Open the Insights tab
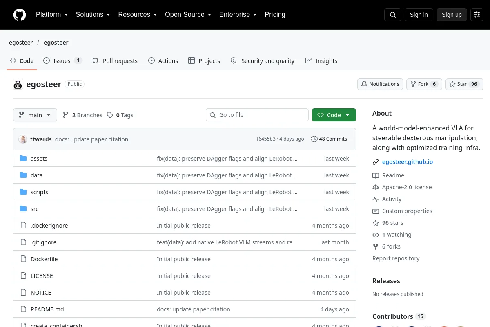490x327 pixels. click(x=321, y=60)
